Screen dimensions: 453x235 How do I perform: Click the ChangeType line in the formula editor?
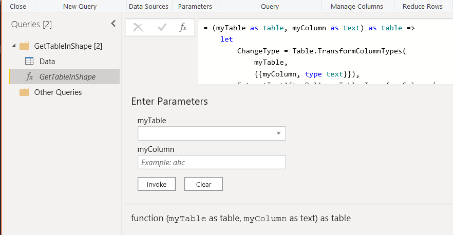pyautogui.click(x=322, y=51)
